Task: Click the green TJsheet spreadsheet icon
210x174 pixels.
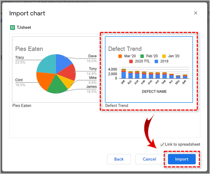Action: click(x=12, y=27)
